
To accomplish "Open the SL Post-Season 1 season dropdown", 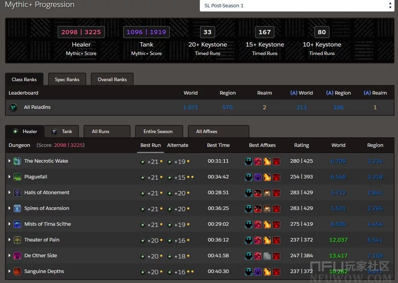I will 296,6.
